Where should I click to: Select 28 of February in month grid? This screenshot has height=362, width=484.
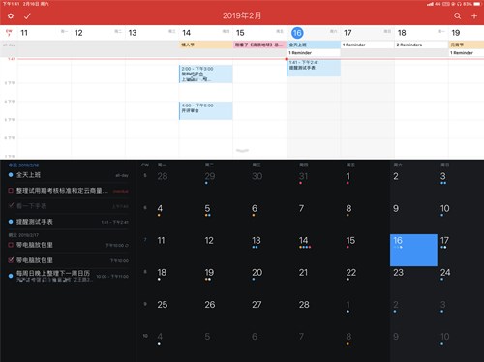point(304,305)
